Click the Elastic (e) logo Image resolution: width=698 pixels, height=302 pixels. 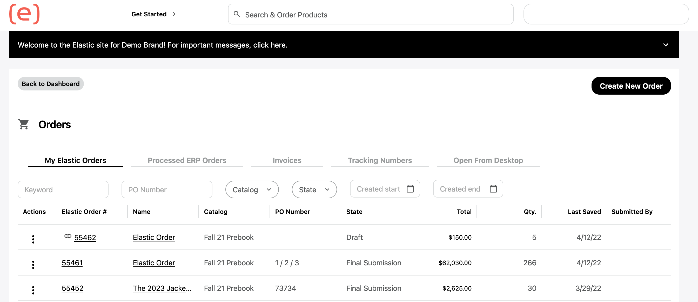[x=24, y=15]
